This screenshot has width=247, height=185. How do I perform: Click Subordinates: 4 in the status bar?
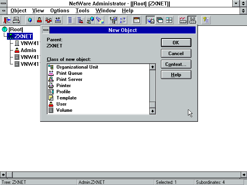pyautogui.click(x=210, y=182)
